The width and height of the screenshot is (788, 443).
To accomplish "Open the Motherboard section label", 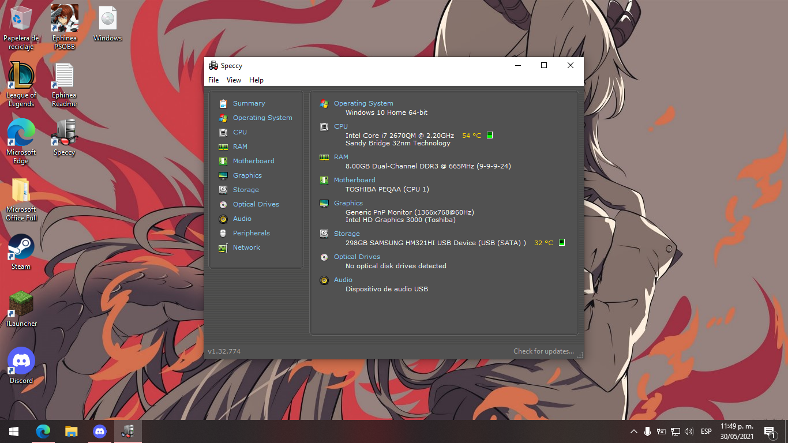I will tap(254, 161).
